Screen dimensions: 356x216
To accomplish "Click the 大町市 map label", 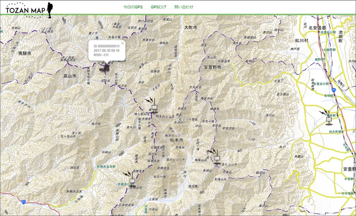I will 191,27.
